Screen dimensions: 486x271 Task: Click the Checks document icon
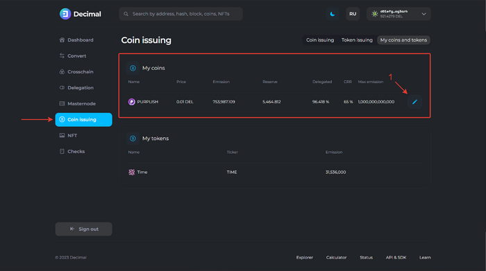coord(62,151)
